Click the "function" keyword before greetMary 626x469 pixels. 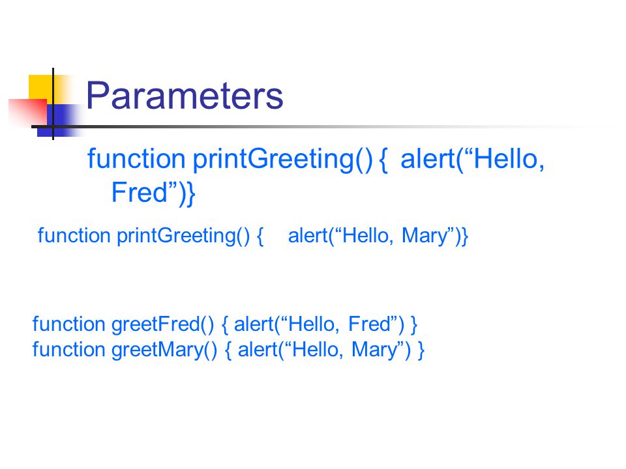[x=68, y=350]
